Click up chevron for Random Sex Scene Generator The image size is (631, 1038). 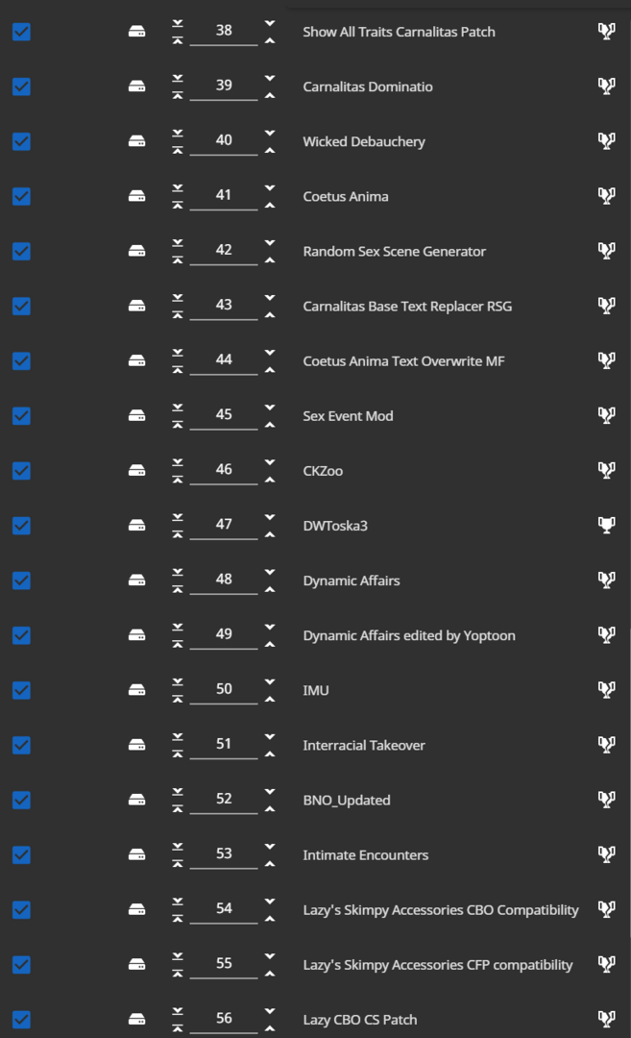pos(270,260)
